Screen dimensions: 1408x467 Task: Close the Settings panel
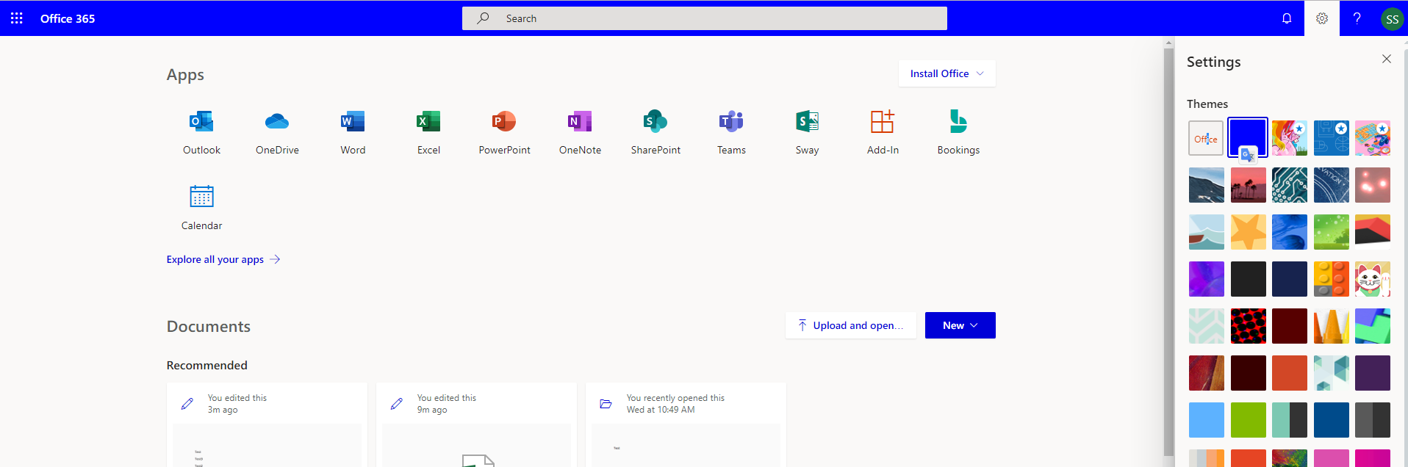1387,59
